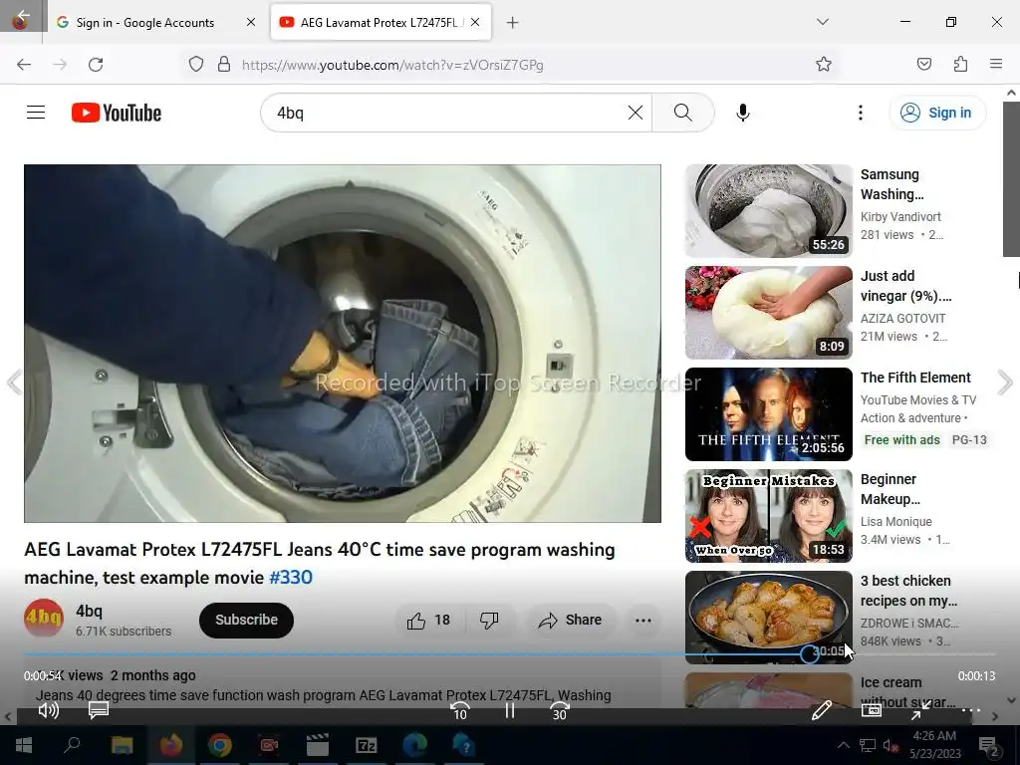Skip forward 30 seconds
Screen dimensions: 1020x765
tap(560, 711)
